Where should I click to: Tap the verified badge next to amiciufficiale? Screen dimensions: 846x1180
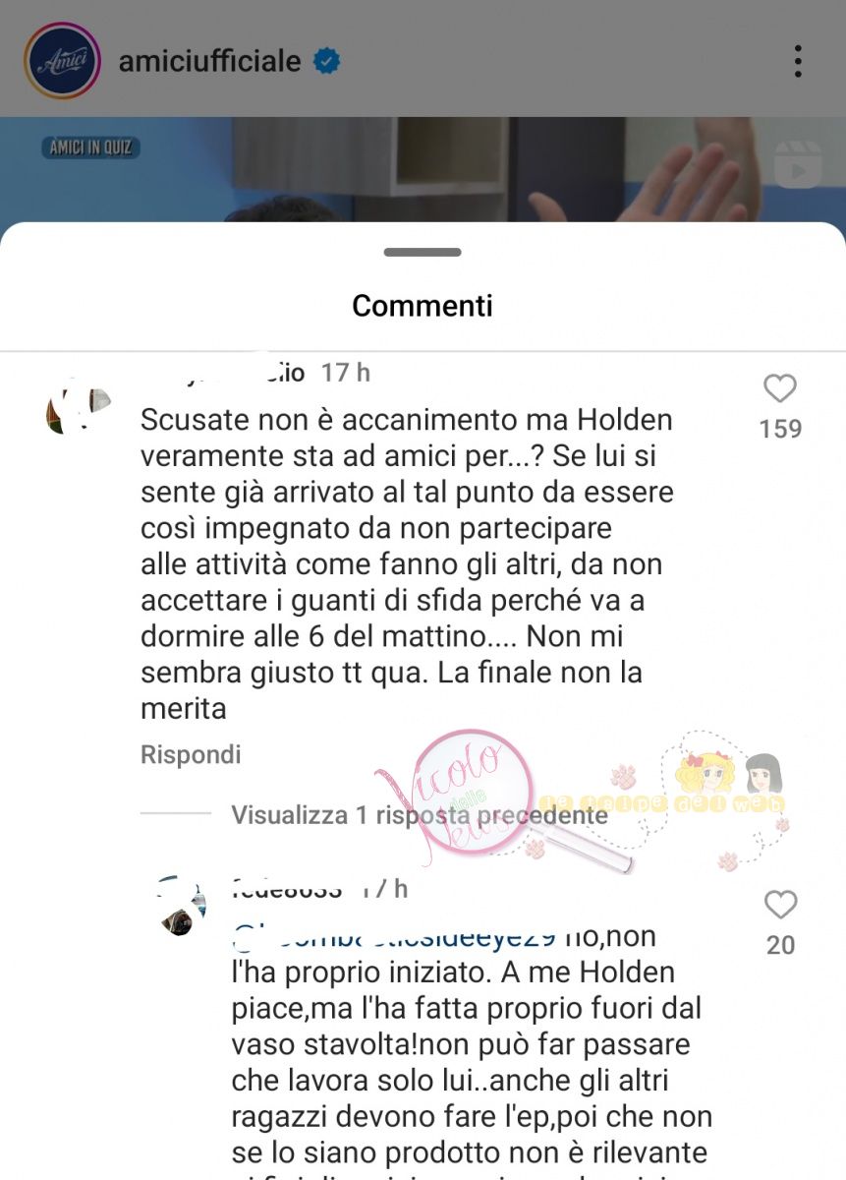326,61
